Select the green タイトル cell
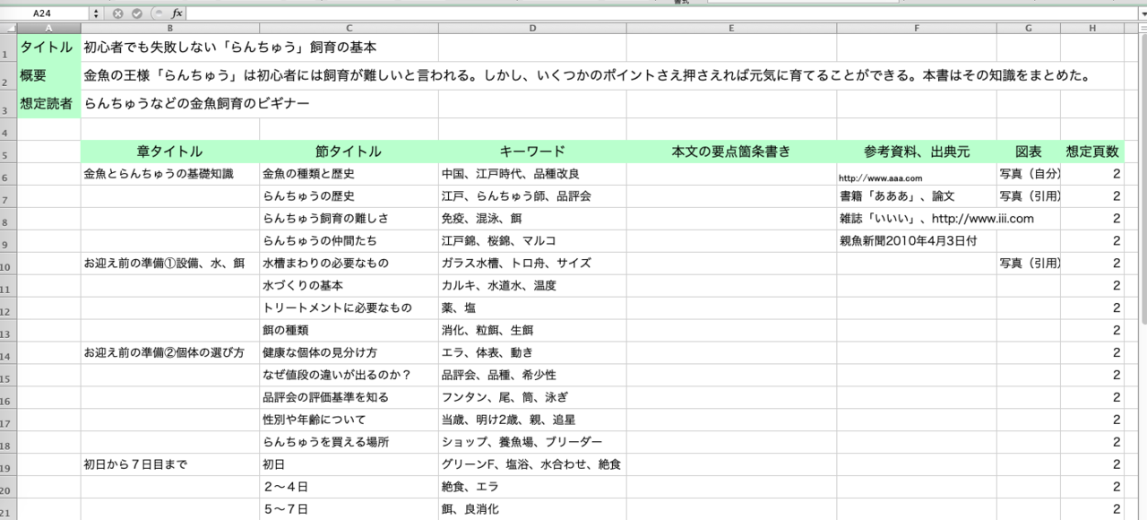This screenshot has width=1147, height=520. click(49, 47)
